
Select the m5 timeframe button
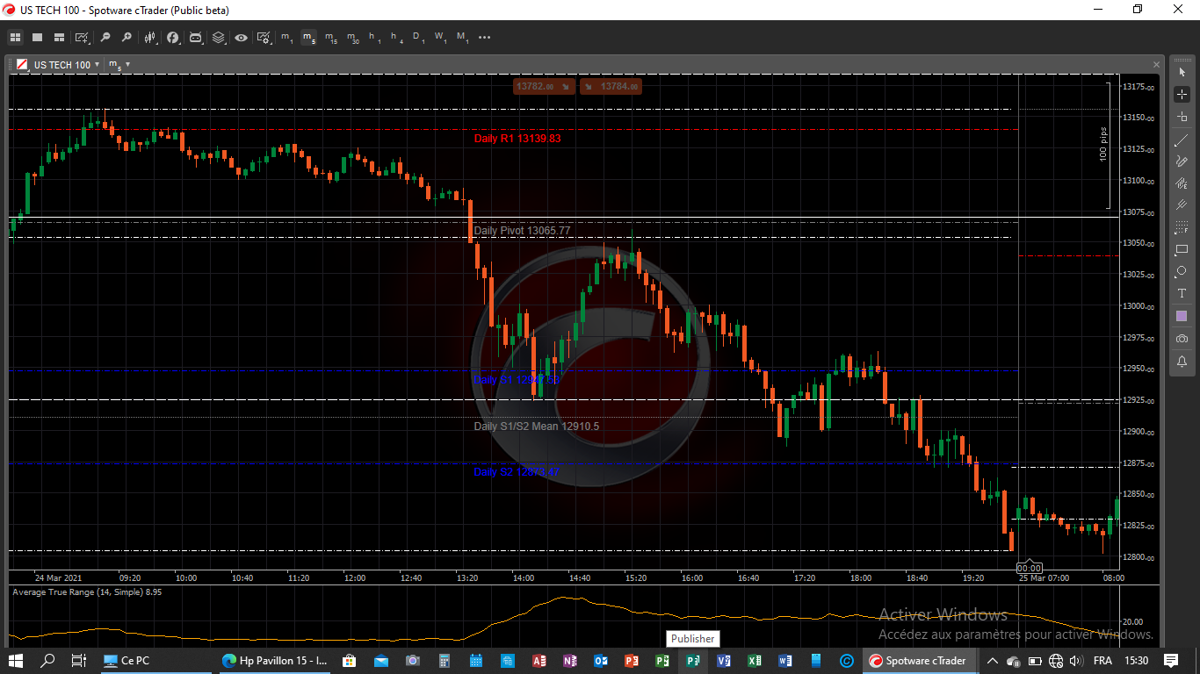[x=308, y=38]
